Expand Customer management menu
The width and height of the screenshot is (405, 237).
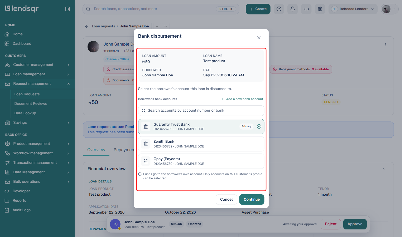click(37, 65)
